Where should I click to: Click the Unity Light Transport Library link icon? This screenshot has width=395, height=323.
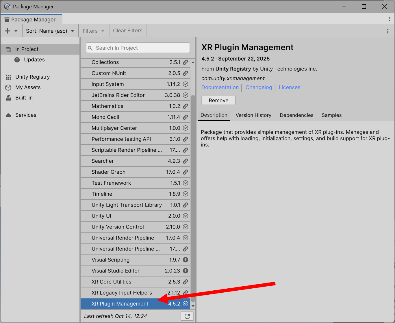point(186,205)
